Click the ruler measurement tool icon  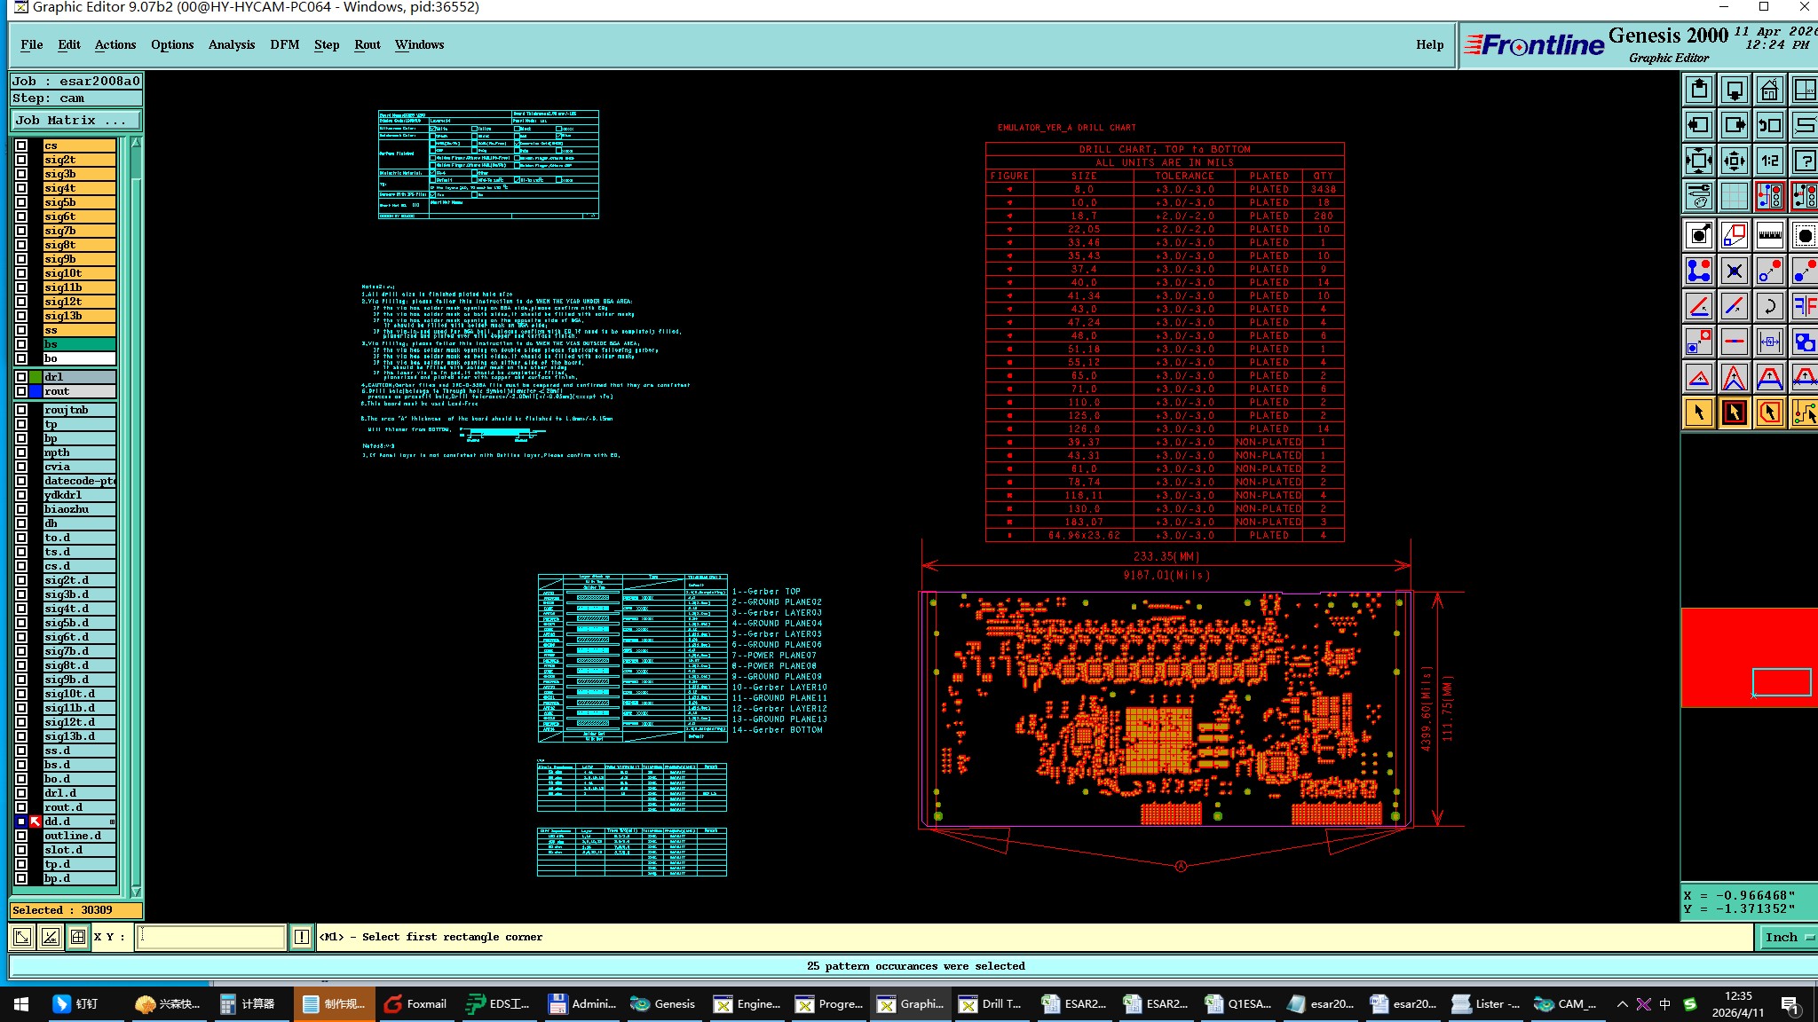1769,235
